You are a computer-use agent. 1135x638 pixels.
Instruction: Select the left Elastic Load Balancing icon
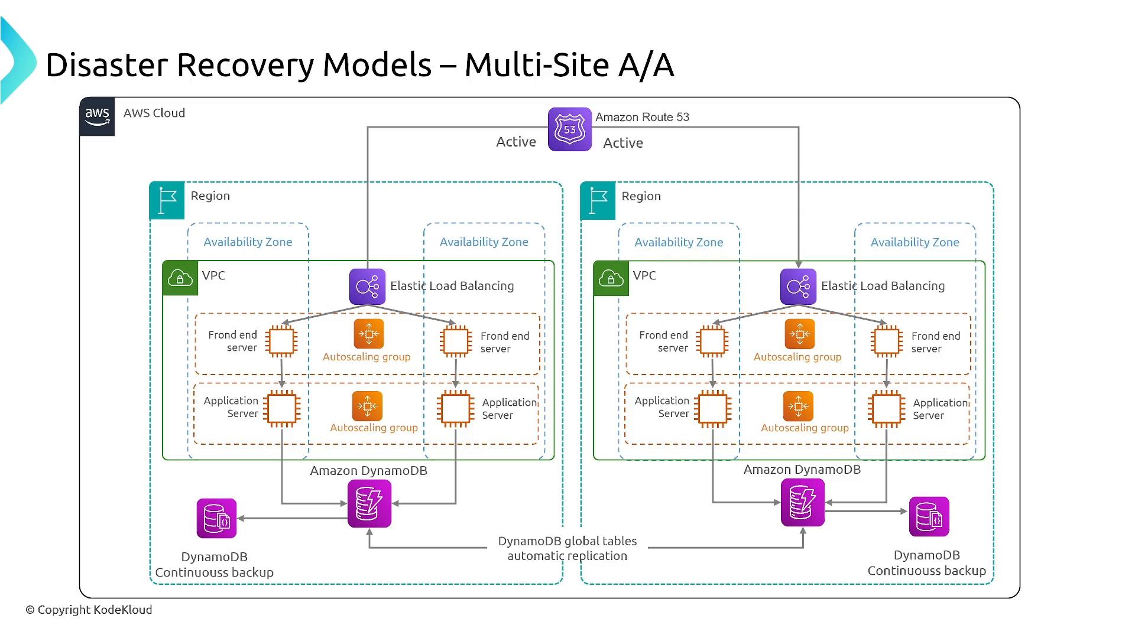tap(367, 287)
